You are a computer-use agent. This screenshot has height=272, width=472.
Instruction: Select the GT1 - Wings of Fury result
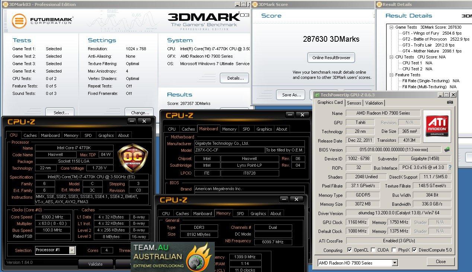(432, 33)
